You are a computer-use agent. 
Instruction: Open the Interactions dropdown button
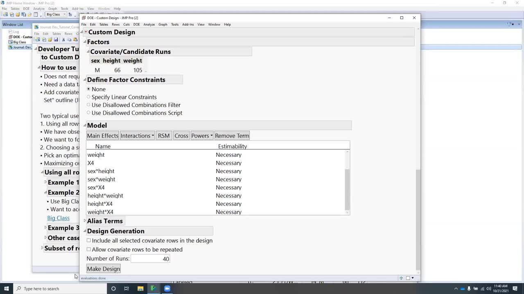137,136
